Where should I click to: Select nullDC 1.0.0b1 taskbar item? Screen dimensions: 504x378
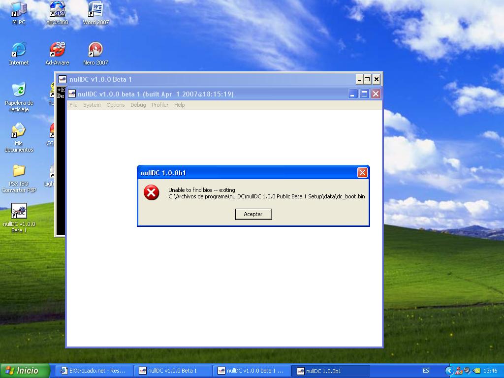point(331,371)
